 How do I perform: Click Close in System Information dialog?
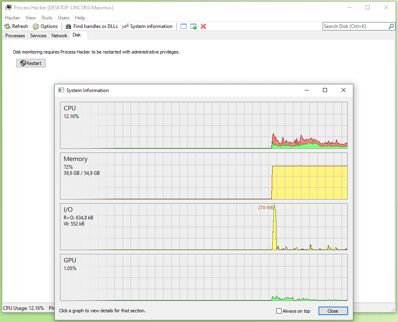pyautogui.click(x=333, y=311)
